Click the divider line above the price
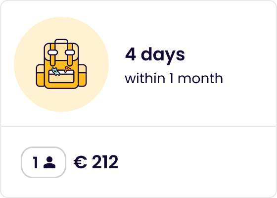Viewport: 277px width, 198px height. point(138,126)
